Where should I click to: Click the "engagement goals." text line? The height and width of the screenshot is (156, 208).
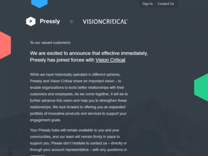(x=45, y=120)
